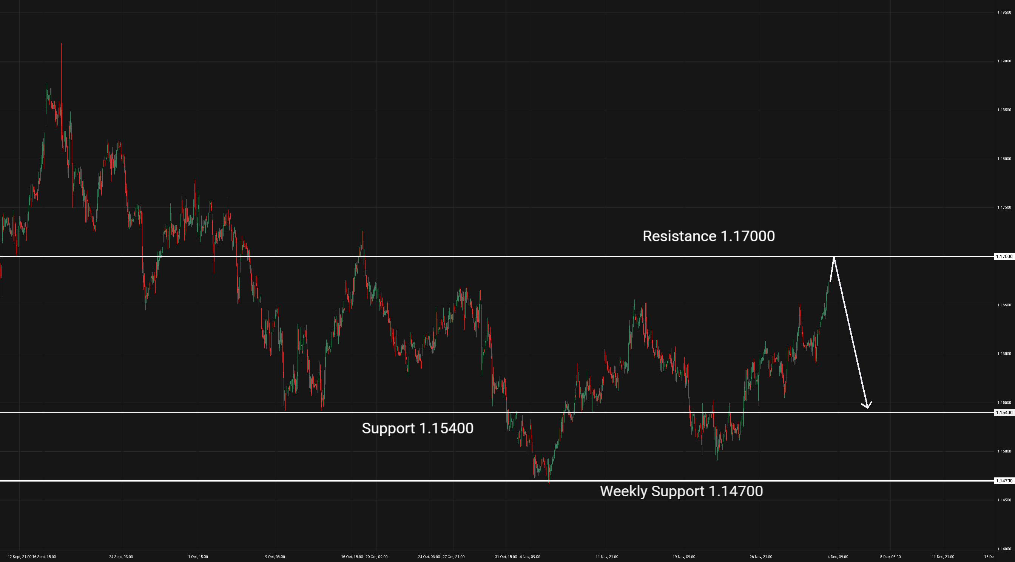
Task: Click the arrow peak touching the resistance line
Action: (x=834, y=258)
